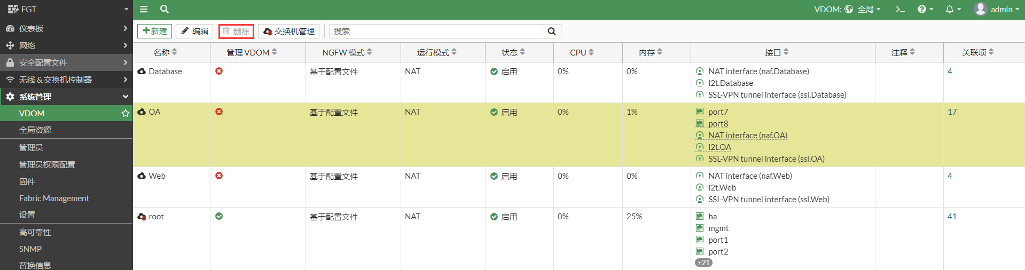
Task: Click the 编辑 button
Action: tap(194, 31)
